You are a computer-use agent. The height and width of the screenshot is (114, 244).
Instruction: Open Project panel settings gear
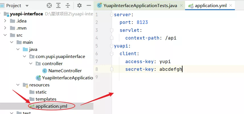click(x=79, y=6)
